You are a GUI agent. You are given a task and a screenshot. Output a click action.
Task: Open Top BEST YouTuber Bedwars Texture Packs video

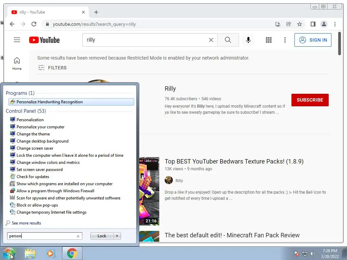click(x=234, y=161)
